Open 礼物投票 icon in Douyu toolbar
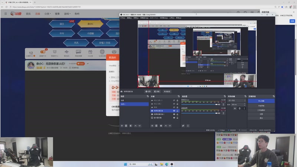This screenshot has width=297, height=167. (x=102, y=53)
